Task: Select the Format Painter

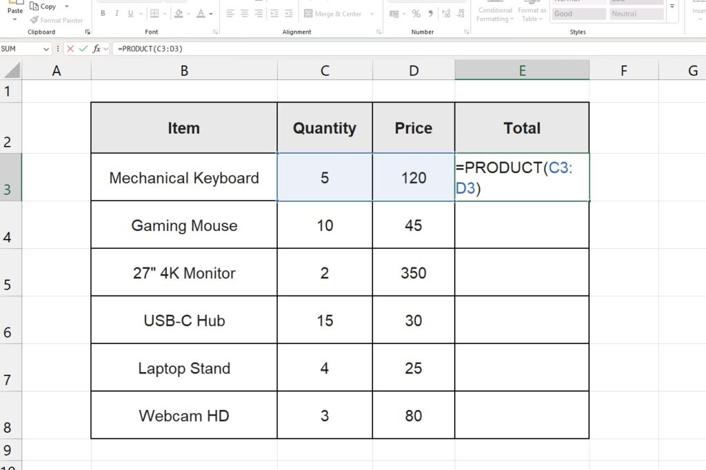Action: (57, 20)
